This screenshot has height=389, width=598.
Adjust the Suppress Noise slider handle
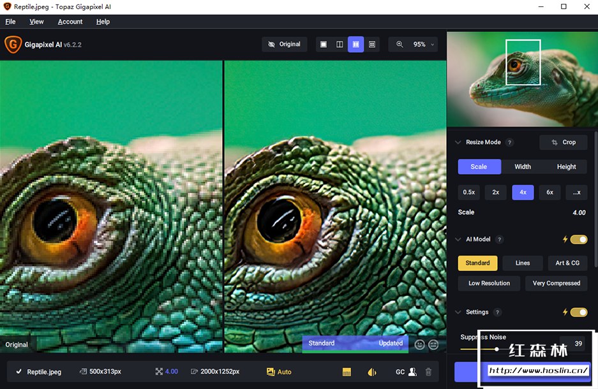pos(496,349)
